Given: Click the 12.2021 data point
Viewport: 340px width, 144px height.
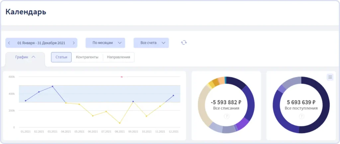Looking at the screenshot, I should 173,95.
